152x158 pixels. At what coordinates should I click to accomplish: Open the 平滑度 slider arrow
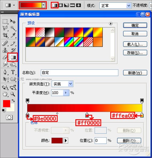tap(66, 93)
